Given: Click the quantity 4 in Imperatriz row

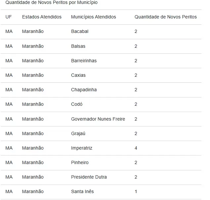Looking at the screenshot, I should [x=136, y=148].
